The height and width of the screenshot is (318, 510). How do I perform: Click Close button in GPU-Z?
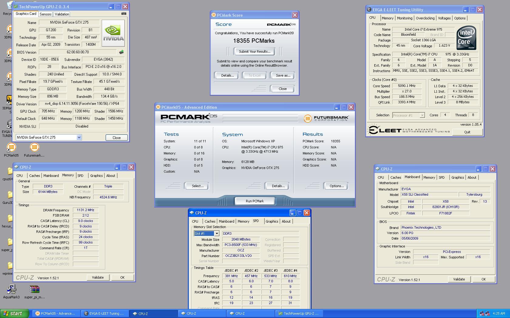point(117,137)
